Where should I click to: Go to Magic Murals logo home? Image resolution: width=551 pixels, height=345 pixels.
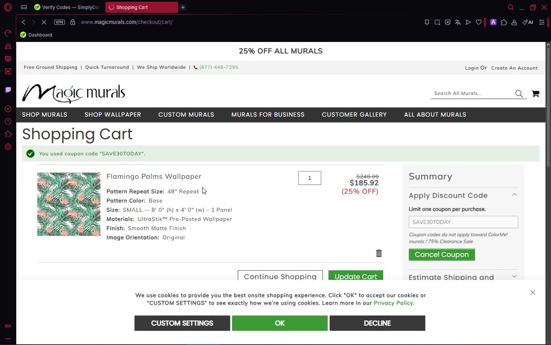click(74, 93)
